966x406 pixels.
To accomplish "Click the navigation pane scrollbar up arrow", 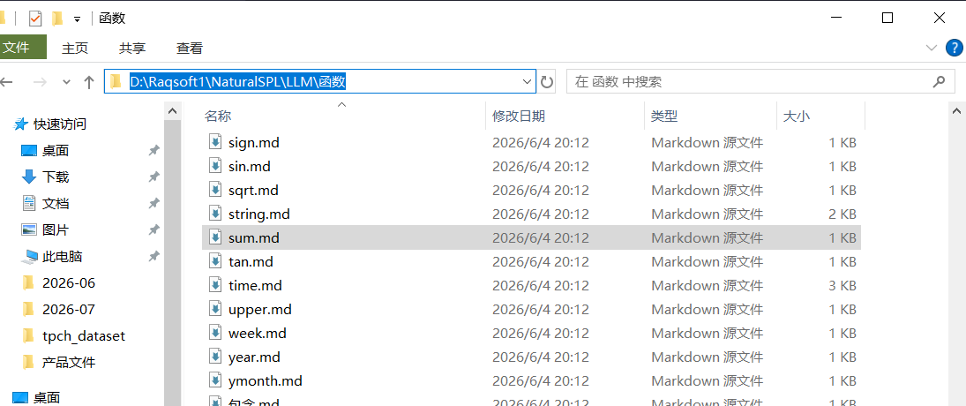I will (x=173, y=111).
